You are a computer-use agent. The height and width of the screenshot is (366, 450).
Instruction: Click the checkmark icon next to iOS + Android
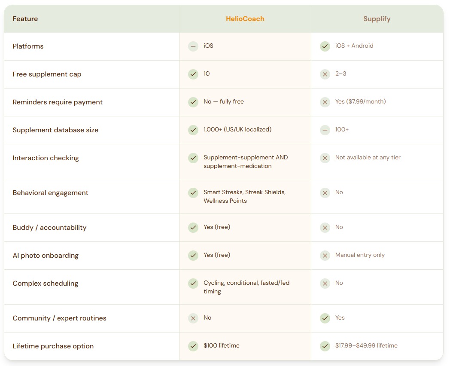click(325, 46)
